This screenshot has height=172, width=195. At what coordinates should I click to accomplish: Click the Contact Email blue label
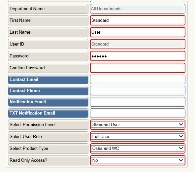tap(48, 80)
